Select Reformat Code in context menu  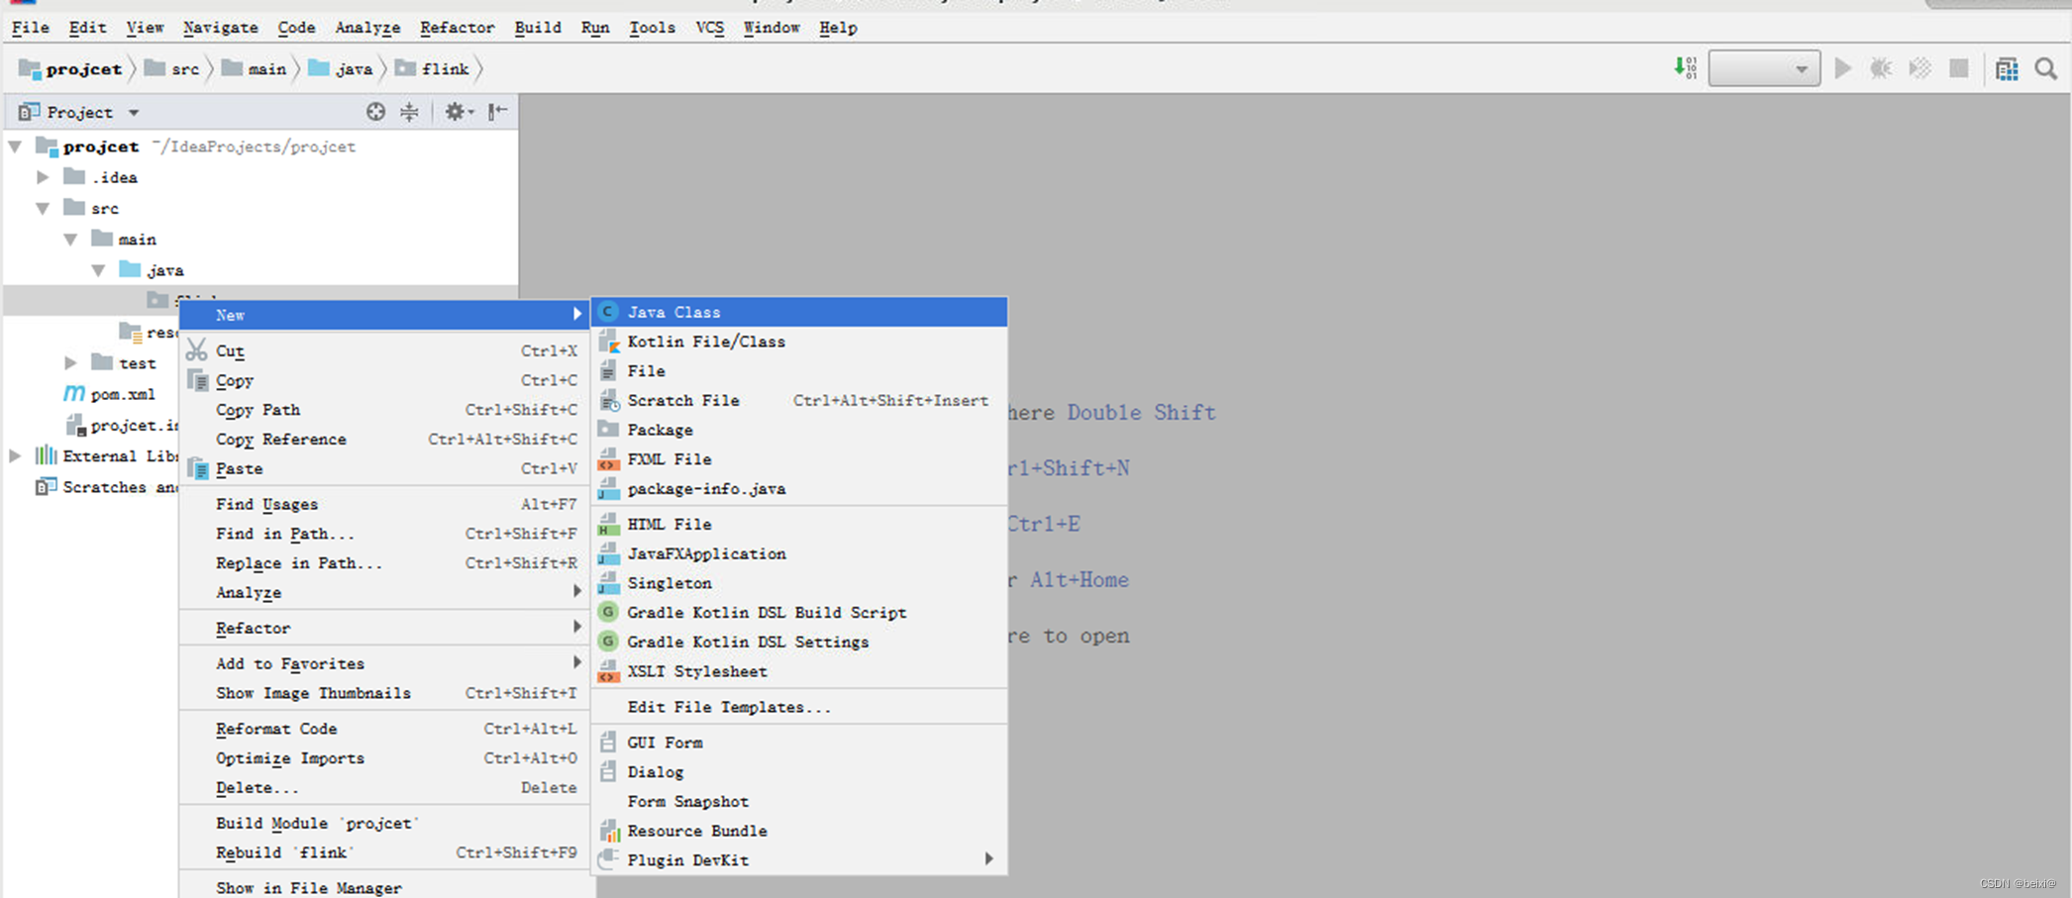(x=384, y=729)
